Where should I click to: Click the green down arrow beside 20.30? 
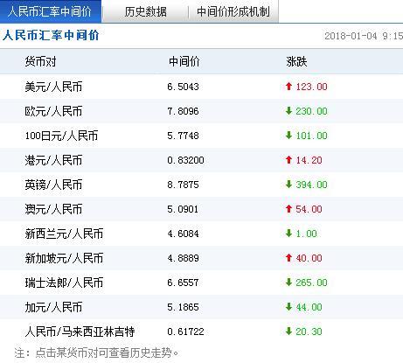288,332
